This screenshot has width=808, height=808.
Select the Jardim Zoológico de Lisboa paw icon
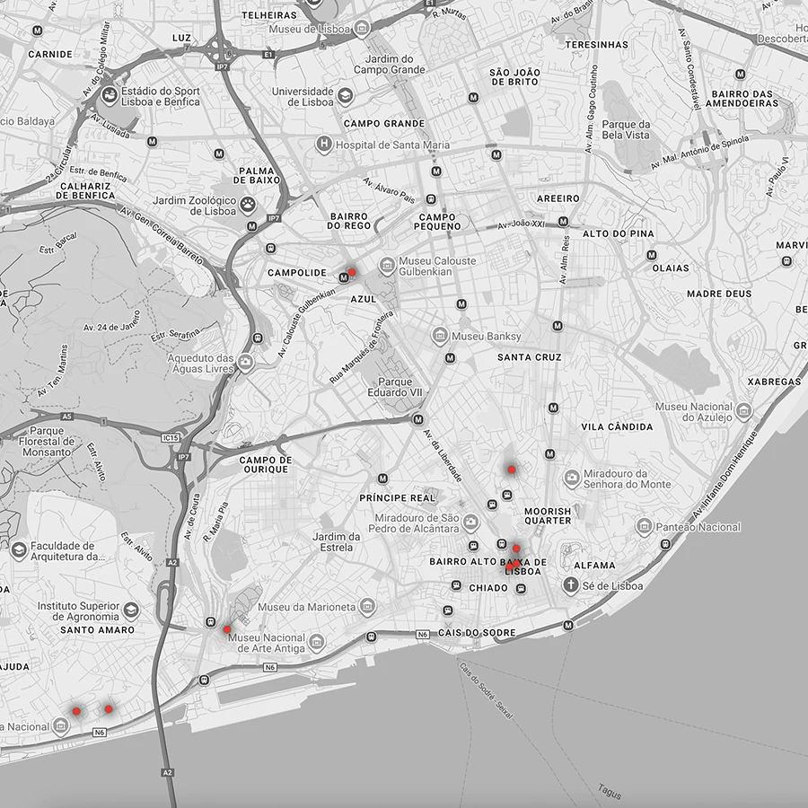[x=249, y=205]
